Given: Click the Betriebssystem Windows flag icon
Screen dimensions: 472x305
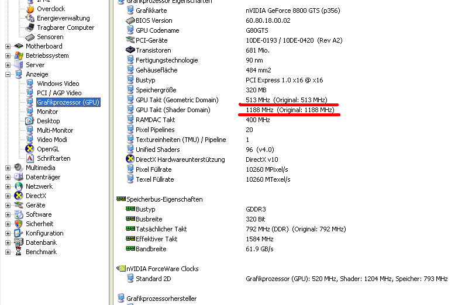Looking at the screenshot, I should tap(19, 56).
